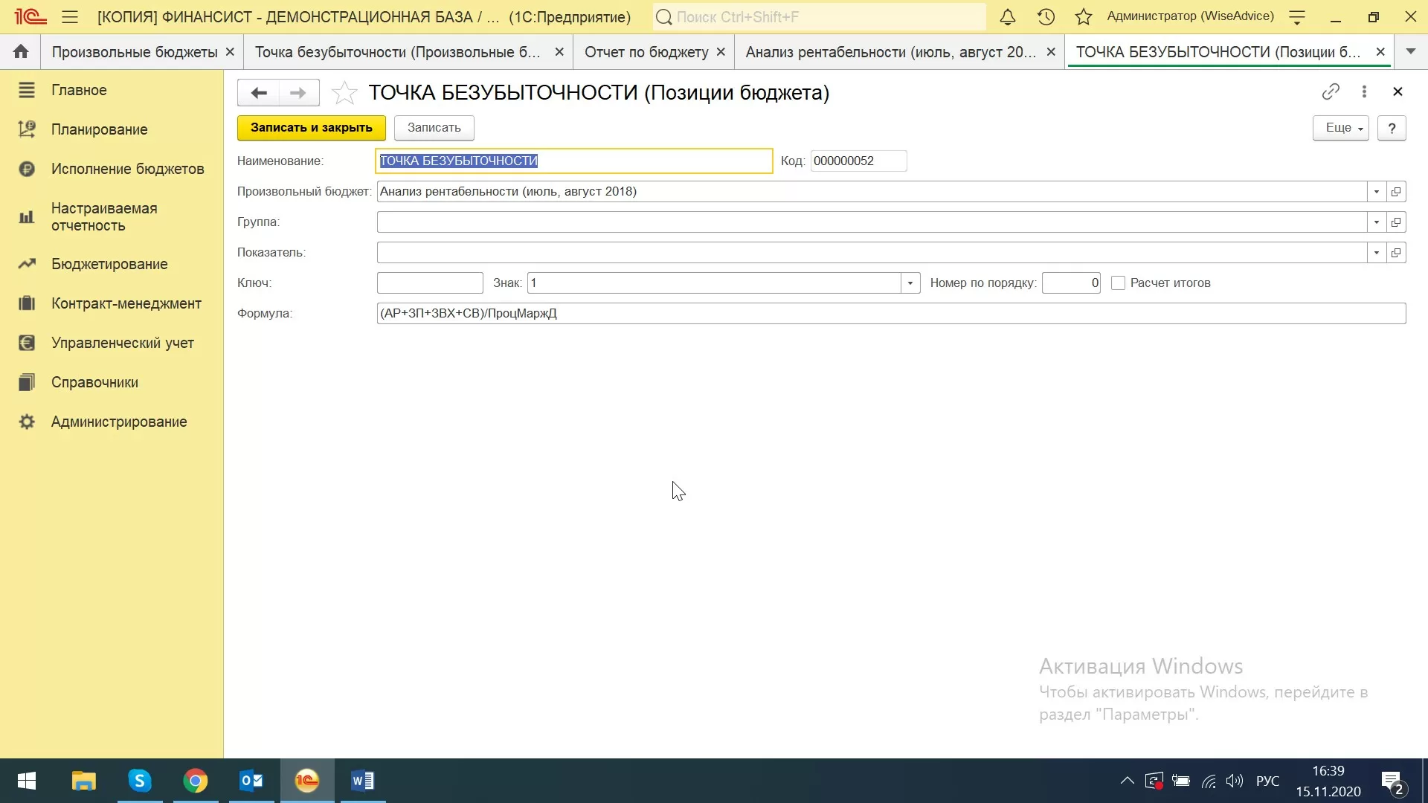The image size is (1428, 803).
Task: Copy a link to the object with the chain icon
Action: (1331, 91)
